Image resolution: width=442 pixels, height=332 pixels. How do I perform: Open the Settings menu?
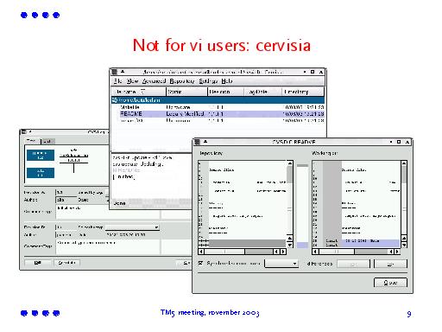coord(208,81)
